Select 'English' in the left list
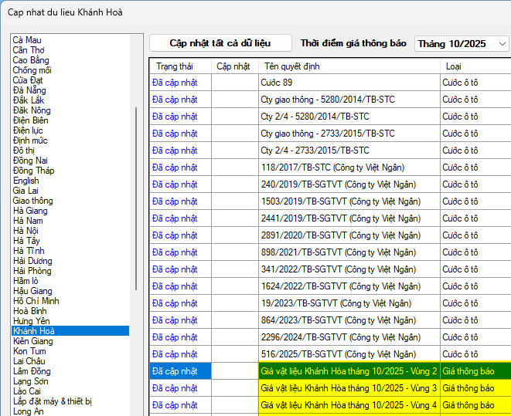Screen dimensions: 511x416 click(x=26, y=181)
